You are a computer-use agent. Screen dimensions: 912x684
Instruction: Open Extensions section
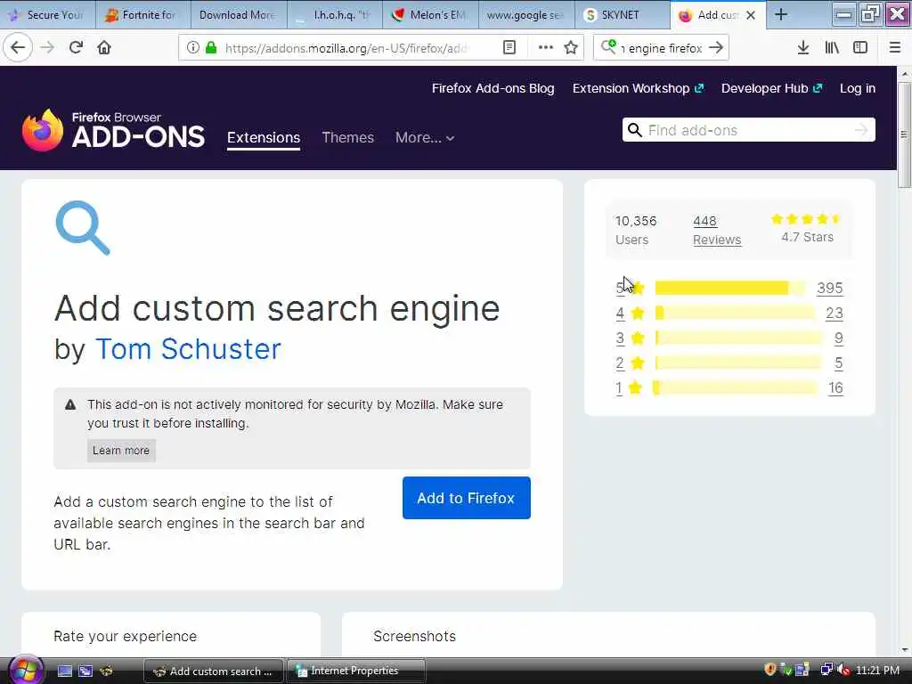(264, 137)
